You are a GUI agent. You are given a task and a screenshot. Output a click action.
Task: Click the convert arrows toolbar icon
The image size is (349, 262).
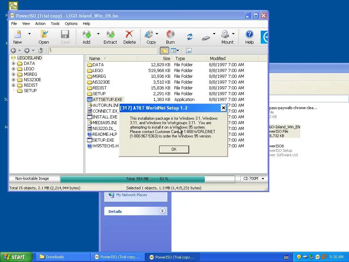click(x=189, y=37)
